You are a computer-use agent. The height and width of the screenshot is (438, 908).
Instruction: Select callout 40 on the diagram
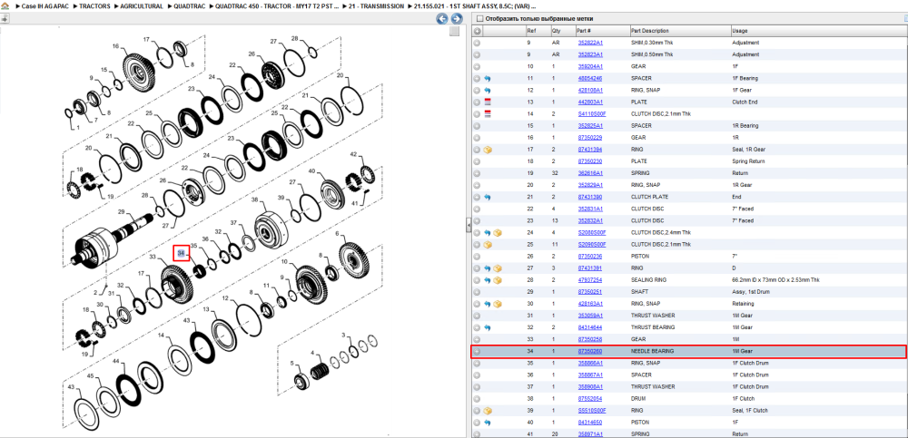click(311, 171)
